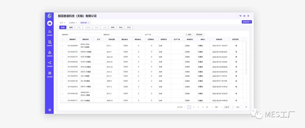Click the 查询 search button
The height and width of the screenshot is (128, 305).
click(189, 35)
